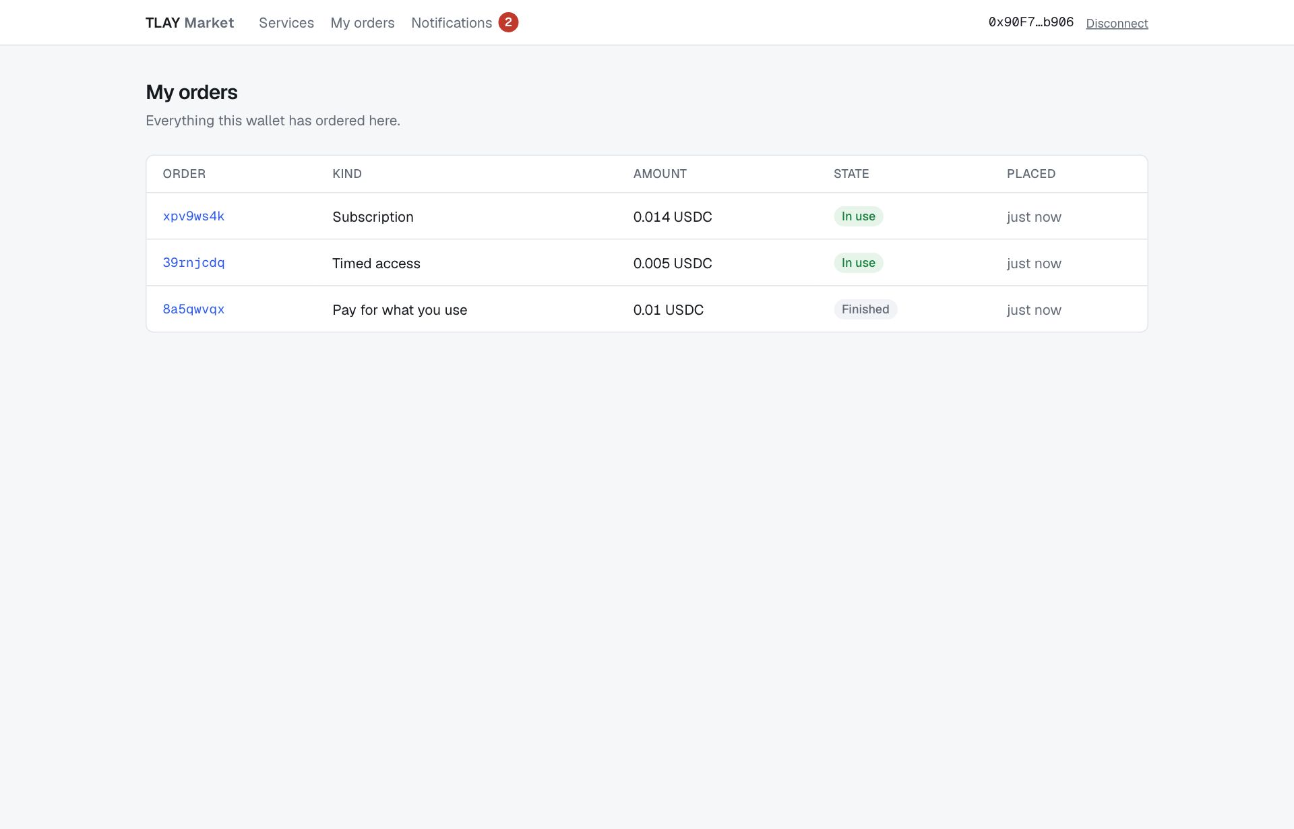The width and height of the screenshot is (1294, 829).
Task: Click the 0.01 USDC amount
Action: (x=669, y=310)
